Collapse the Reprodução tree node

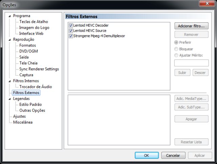tap(9, 40)
